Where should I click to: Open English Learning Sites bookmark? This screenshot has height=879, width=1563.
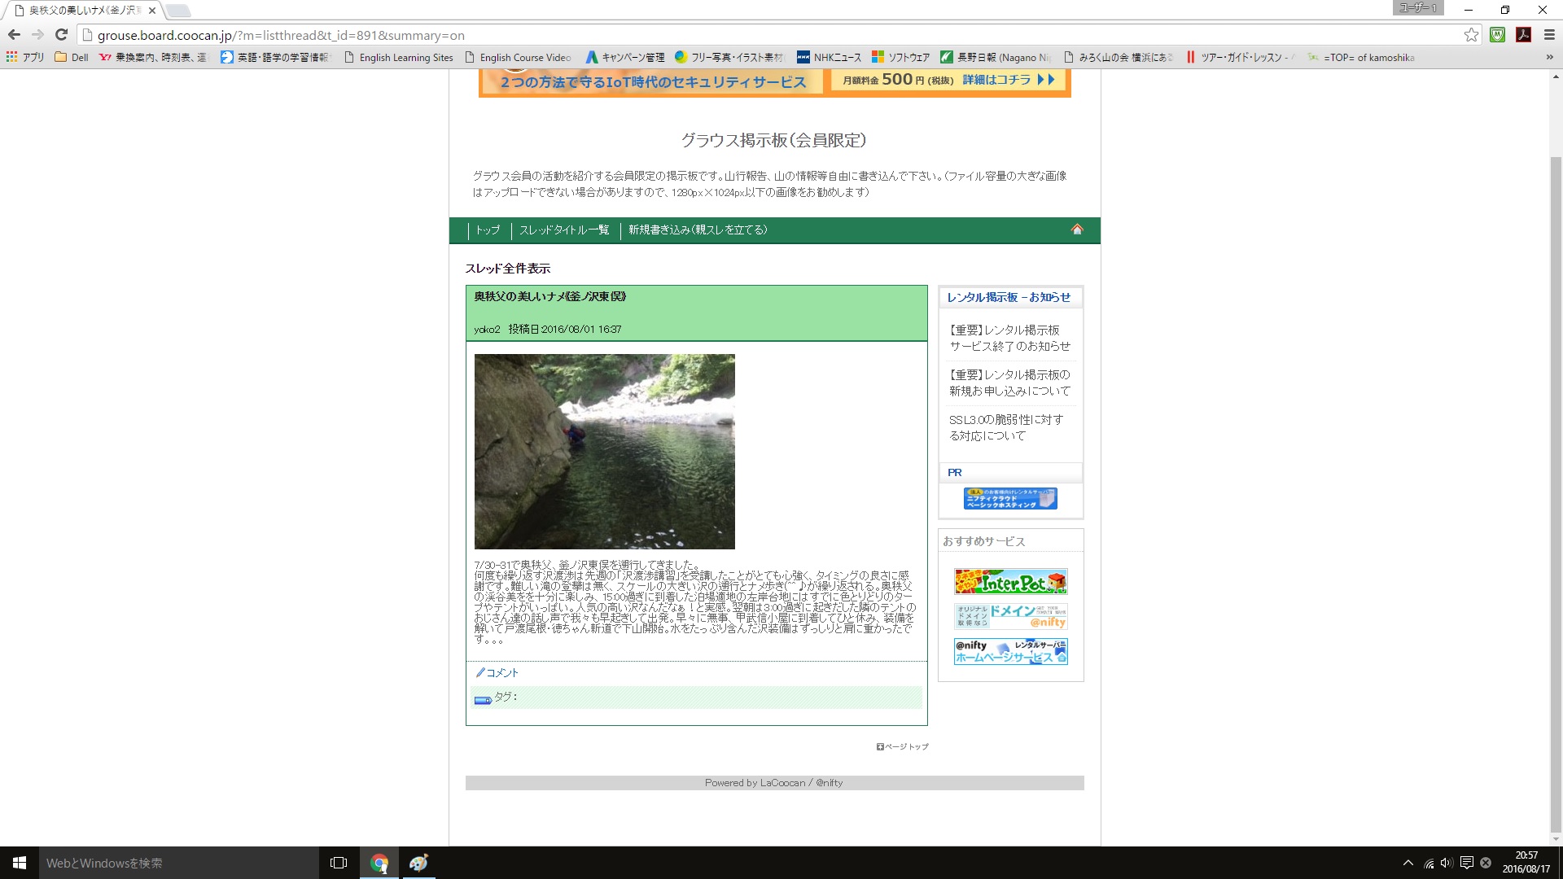(399, 57)
